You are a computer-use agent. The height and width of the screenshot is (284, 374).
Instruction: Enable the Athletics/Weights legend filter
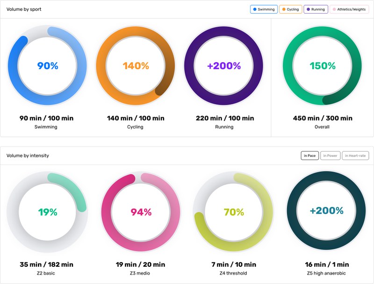tap(349, 9)
